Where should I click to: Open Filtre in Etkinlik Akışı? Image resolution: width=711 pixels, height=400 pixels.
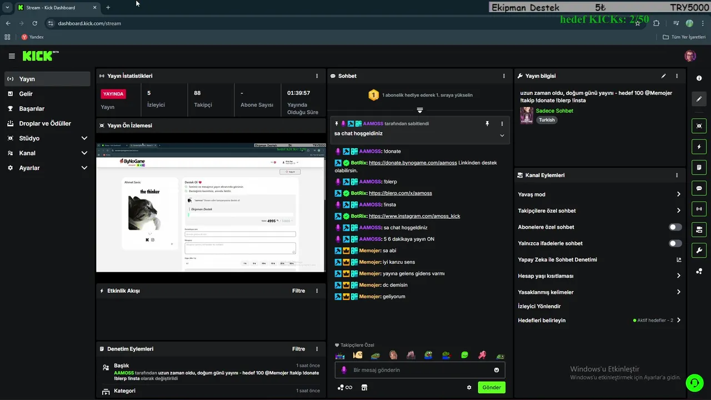click(x=298, y=291)
